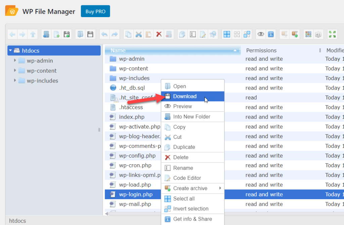This screenshot has width=344, height=225.
Task: Expand the wp-content tree node arrow
Action: tap(15, 70)
